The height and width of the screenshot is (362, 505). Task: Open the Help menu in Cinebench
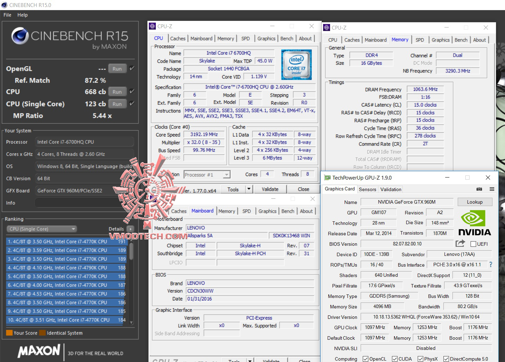23,15
